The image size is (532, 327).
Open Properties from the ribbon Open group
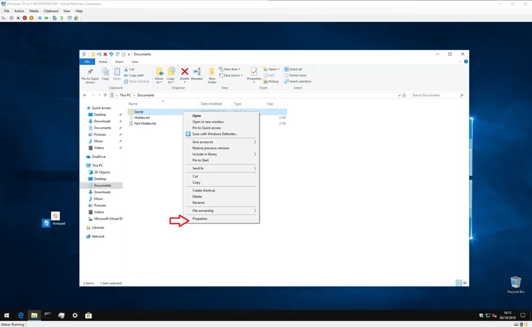click(x=254, y=73)
